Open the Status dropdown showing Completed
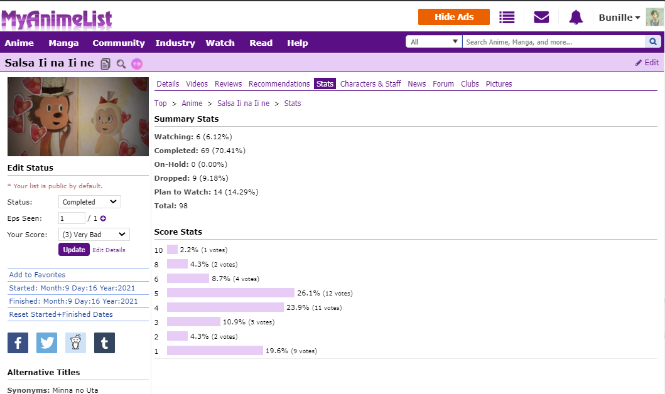665x394 pixels. (x=89, y=202)
